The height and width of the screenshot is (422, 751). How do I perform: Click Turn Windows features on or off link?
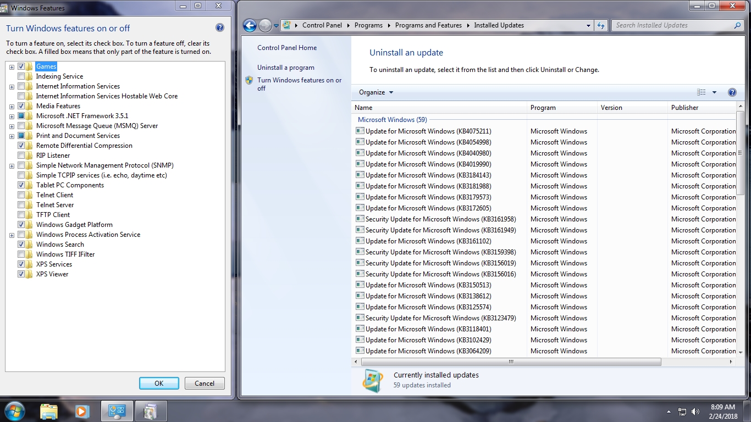coord(299,84)
